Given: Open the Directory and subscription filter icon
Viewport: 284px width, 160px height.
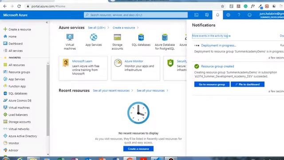Looking at the screenshot, I should (x=207, y=15).
